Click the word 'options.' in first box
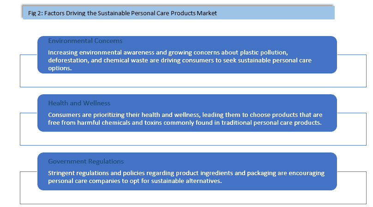373x207 pixels. 60,68
